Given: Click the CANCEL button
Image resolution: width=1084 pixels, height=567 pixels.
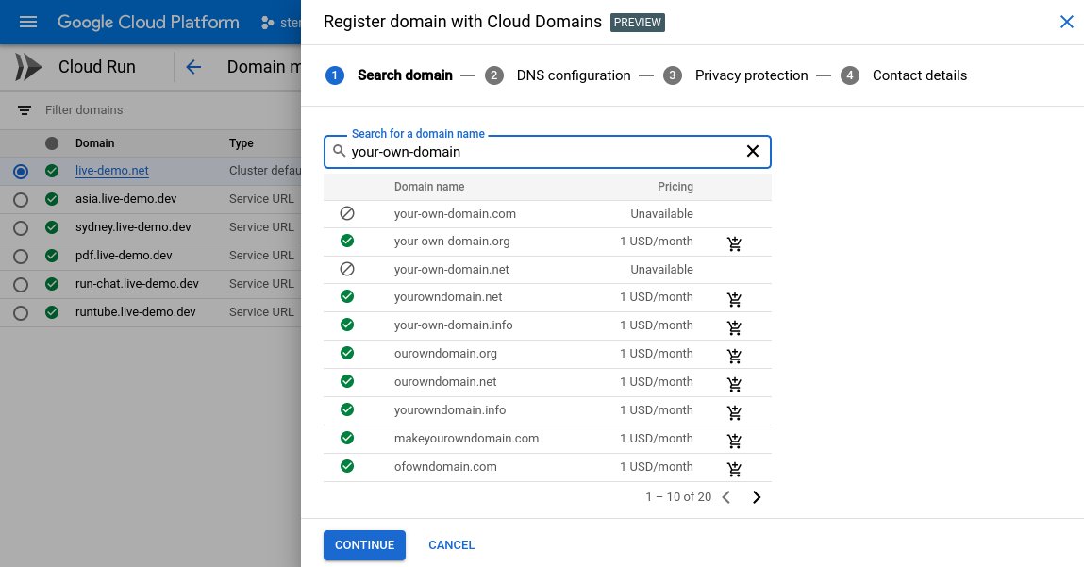Looking at the screenshot, I should 452,545.
